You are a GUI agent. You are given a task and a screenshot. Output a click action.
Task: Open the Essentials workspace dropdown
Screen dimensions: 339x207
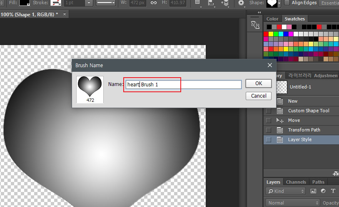329,3
